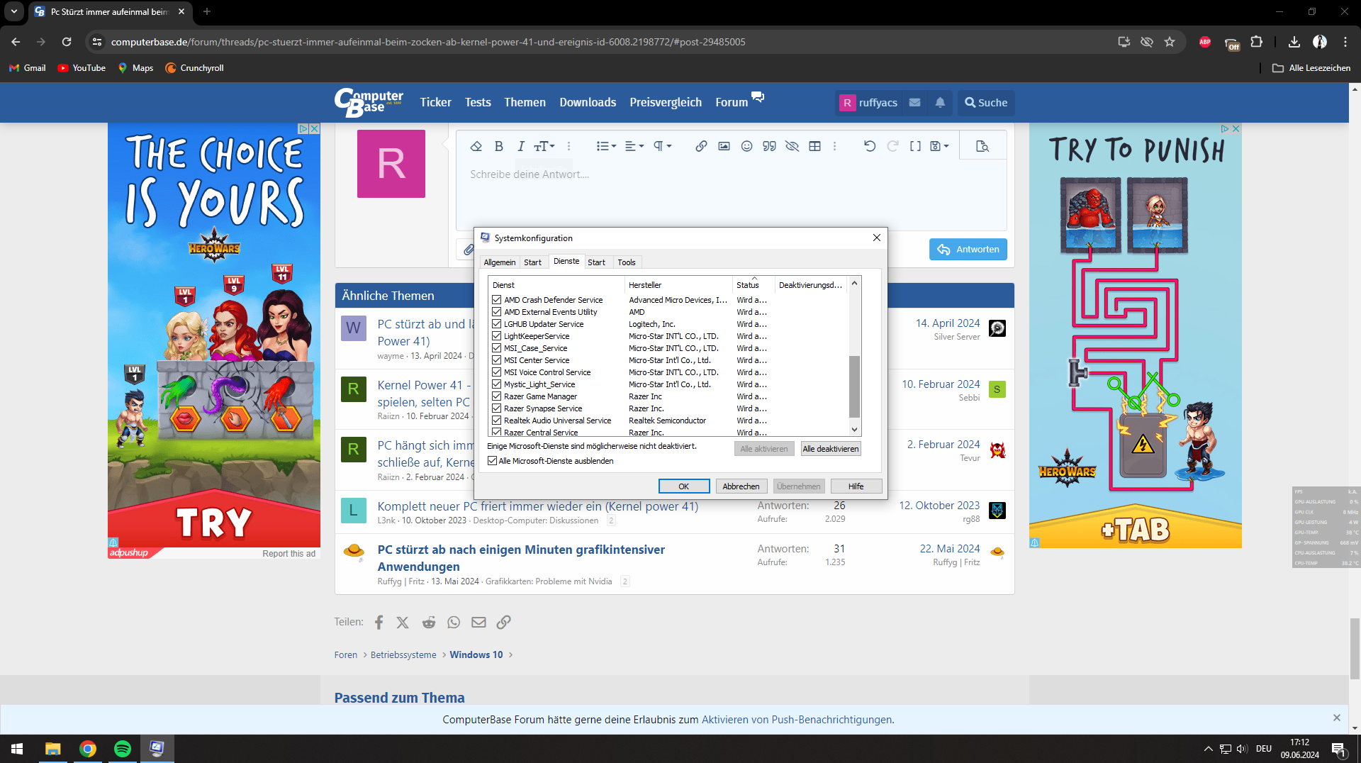The image size is (1361, 763).
Task: Insert a table in the editor
Action: pos(815,146)
